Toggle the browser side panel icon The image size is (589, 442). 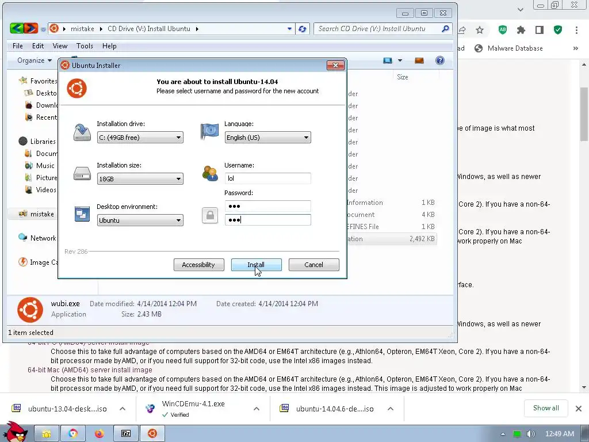coord(540,30)
